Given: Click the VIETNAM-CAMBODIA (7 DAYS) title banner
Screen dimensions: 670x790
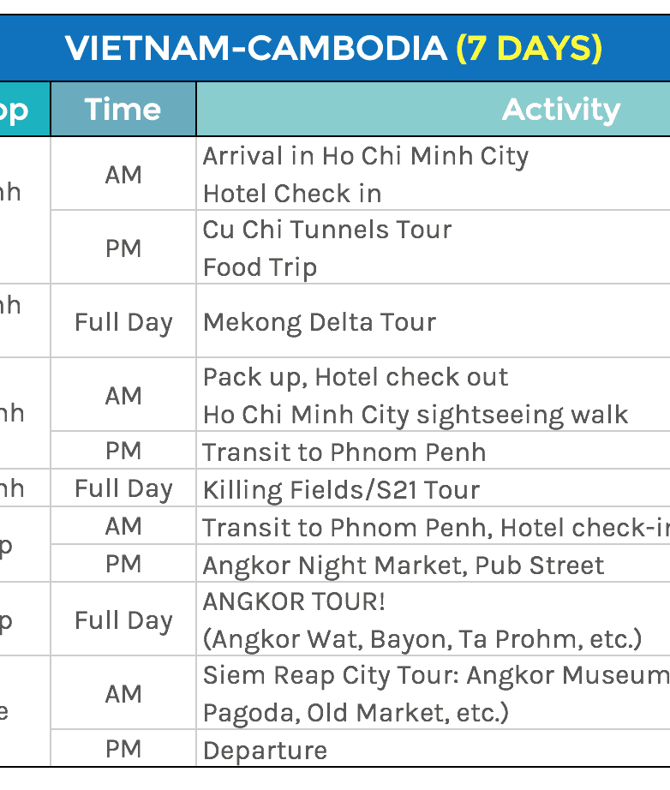Looking at the screenshot, I should [334, 48].
